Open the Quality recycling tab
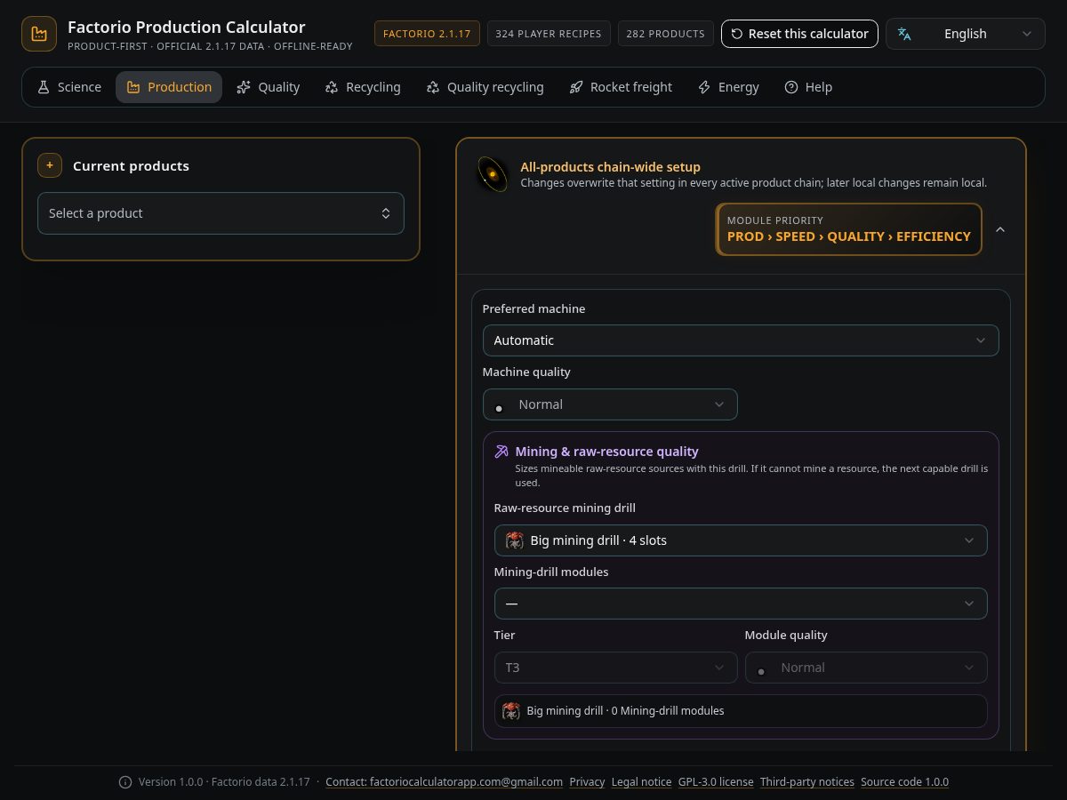Screen dimensions: 1067x800 (485, 87)
